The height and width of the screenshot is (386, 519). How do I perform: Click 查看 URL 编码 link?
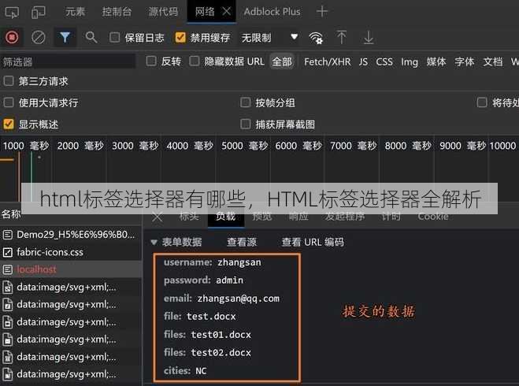313,242
